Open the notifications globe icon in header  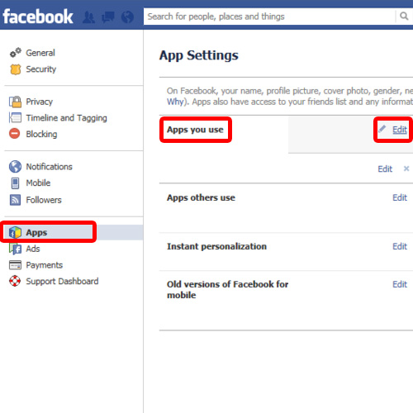point(127,17)
